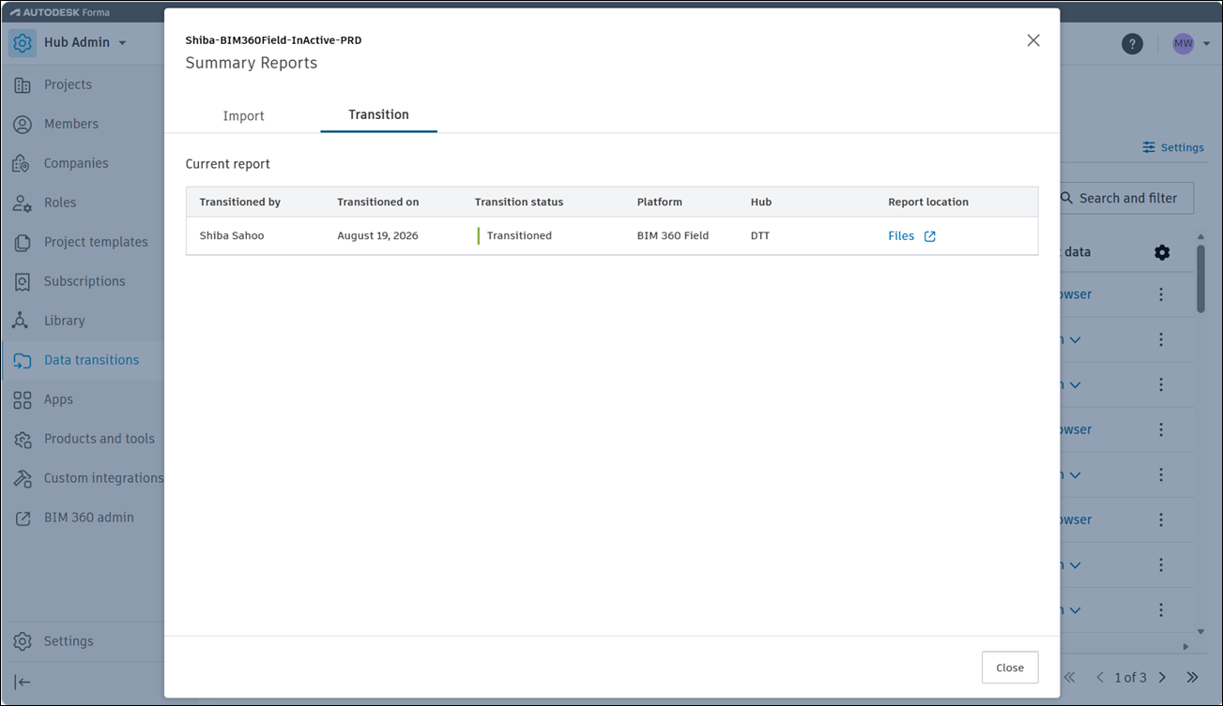Click the Data transitions icon
The image size is (1223, 706).
pyautogui.click(x=22, y=360)
